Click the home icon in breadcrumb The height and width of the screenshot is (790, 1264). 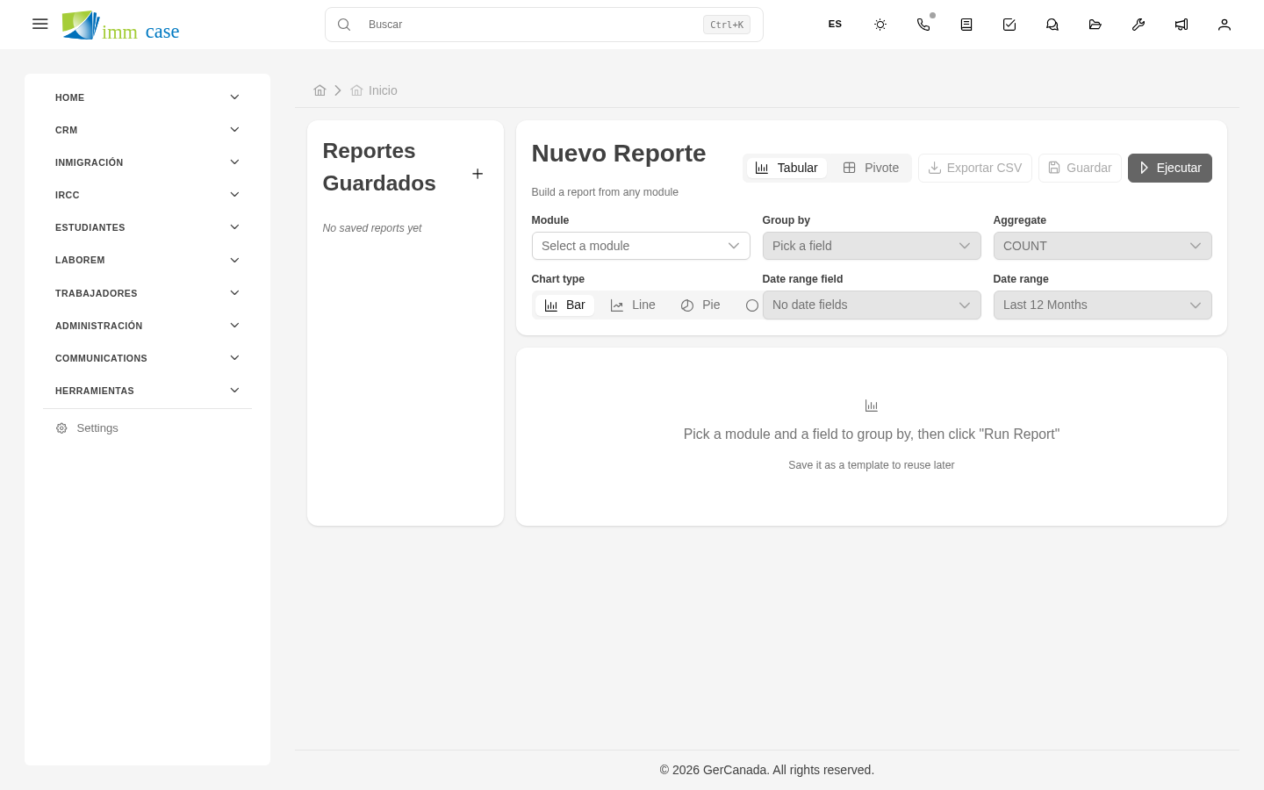[x=320, y=90]
